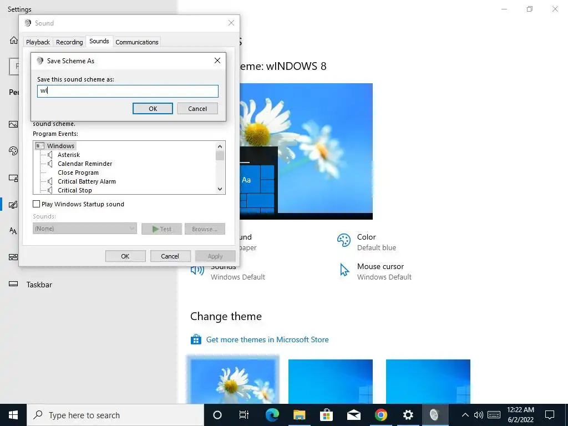Click the taskbar search box
The width and height of the screenshot is (568, 426).
tap(115, 415)
